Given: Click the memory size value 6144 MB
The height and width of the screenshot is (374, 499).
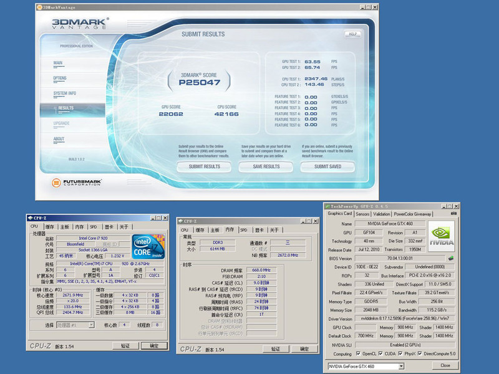Looking at the screenshot, I should coord(217,249).
